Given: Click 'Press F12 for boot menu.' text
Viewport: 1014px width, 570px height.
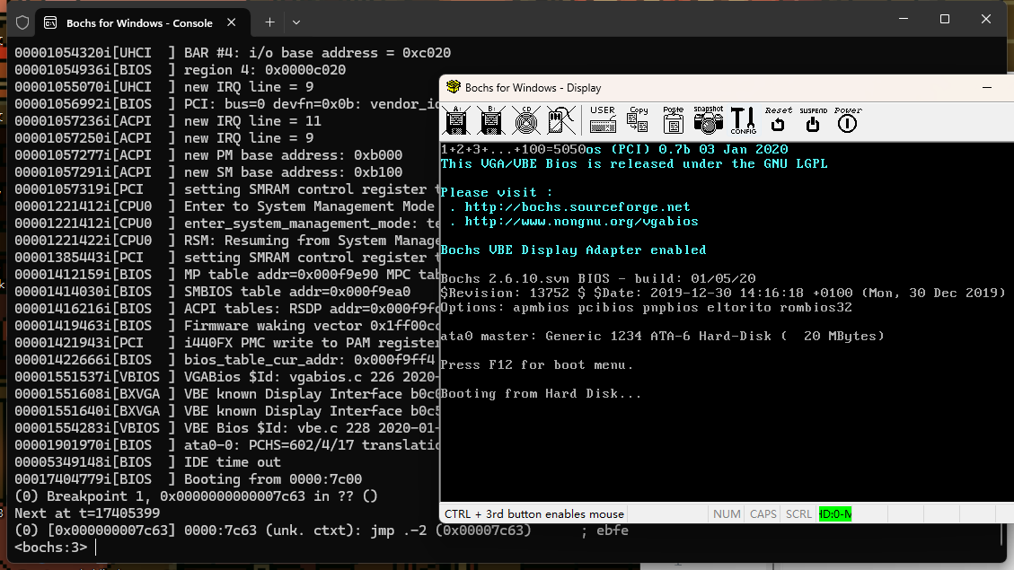Looking at the screenshot, I should [x=537, y=365].
